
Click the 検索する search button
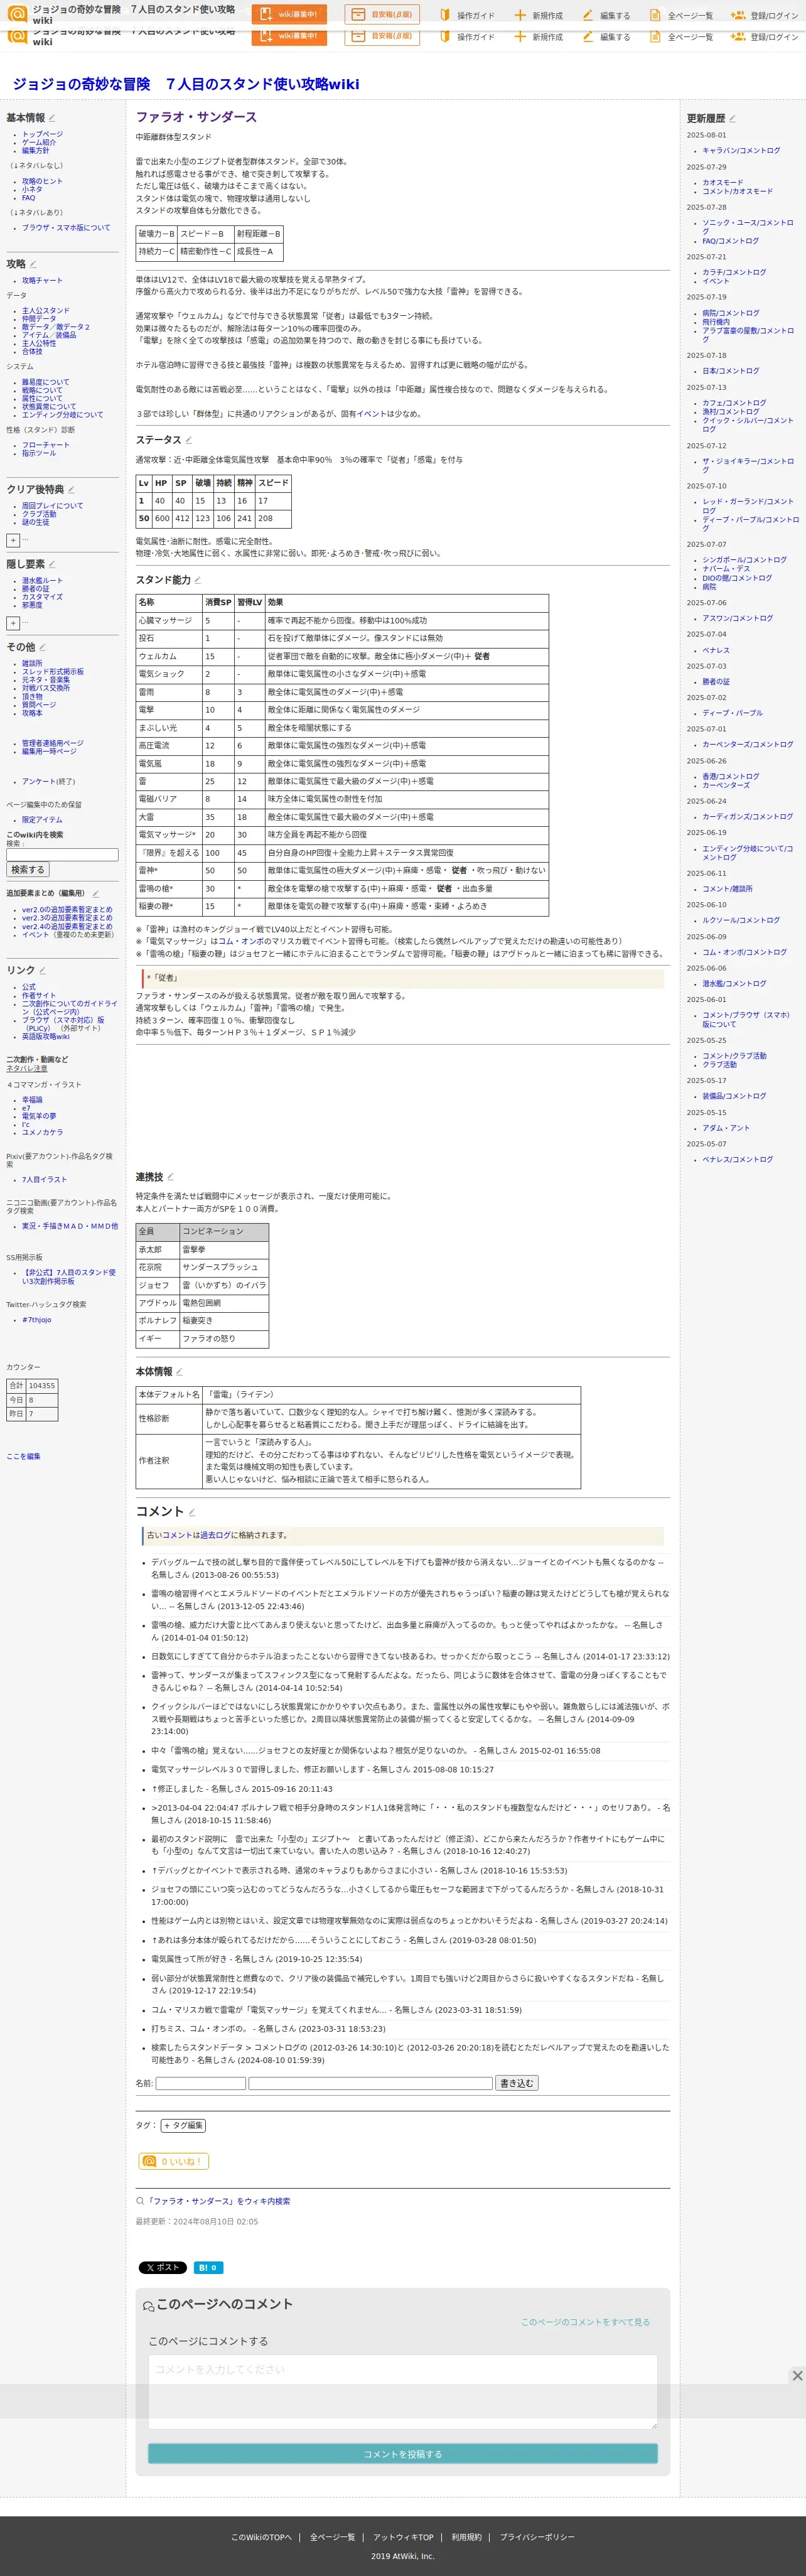[x=28, y=870]
